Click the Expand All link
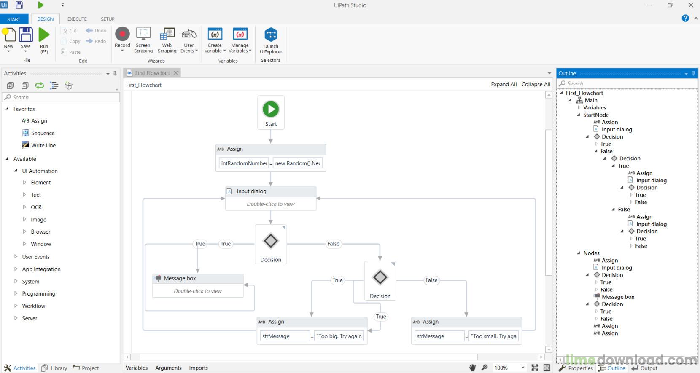Viewport: 700px width, 373px height. [x=503, y=84]
